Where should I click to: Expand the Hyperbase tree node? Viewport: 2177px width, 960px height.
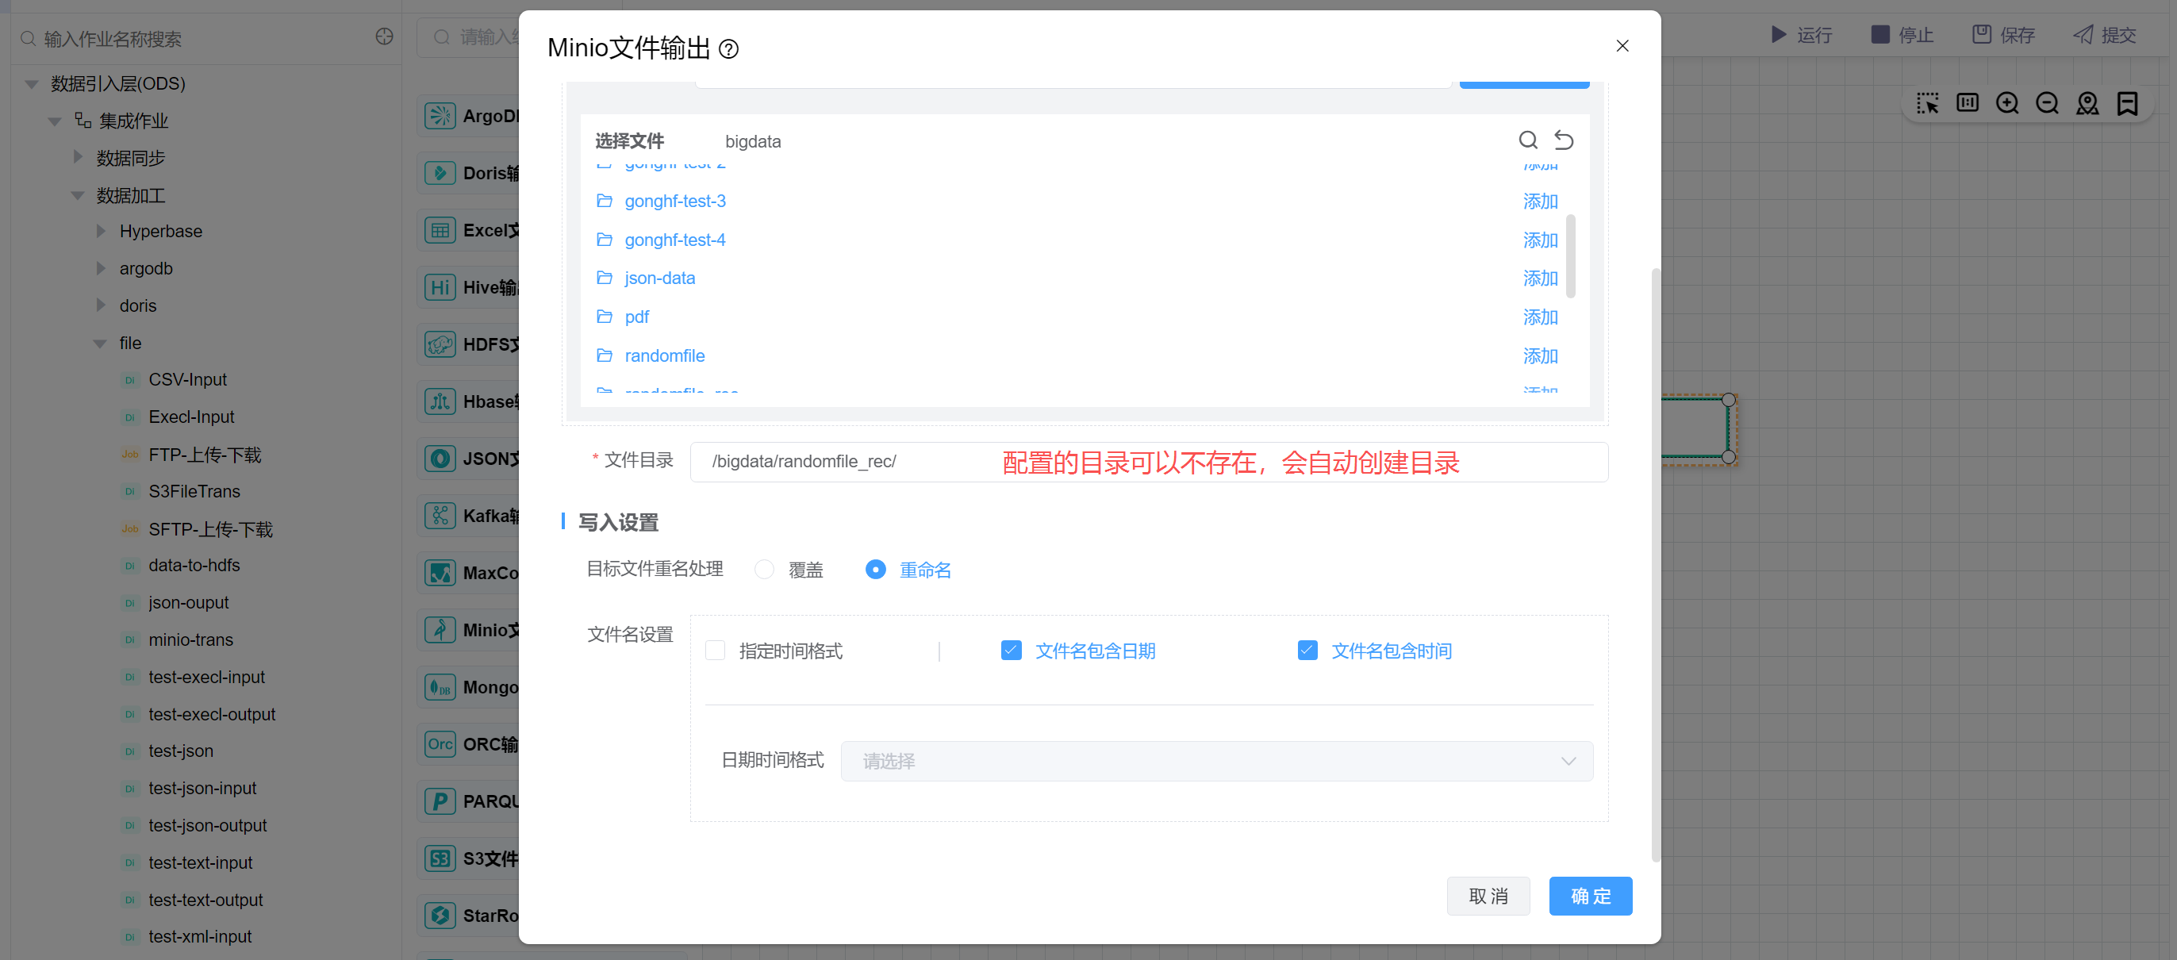point(102,232)
